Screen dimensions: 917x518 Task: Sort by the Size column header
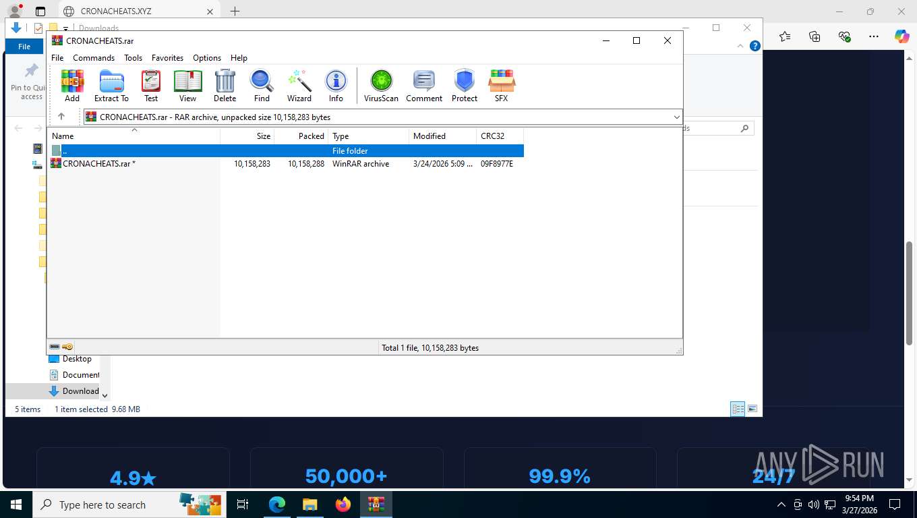(247, 136)
